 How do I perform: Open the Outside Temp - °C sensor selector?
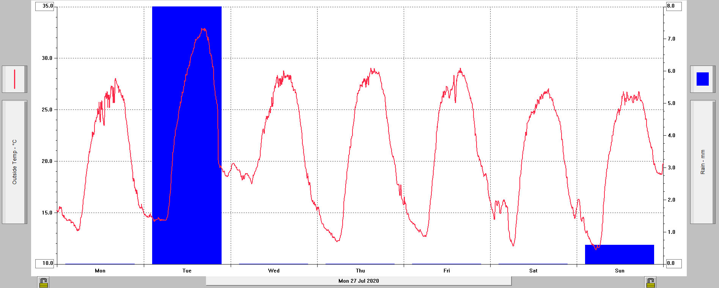pyautogui.click(x=14, y=162)
